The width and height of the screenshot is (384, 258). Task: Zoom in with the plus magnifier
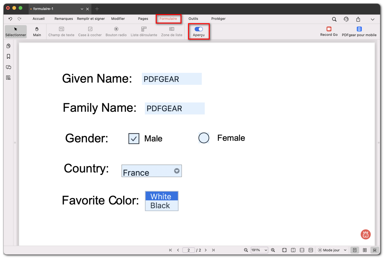(273, 250)
